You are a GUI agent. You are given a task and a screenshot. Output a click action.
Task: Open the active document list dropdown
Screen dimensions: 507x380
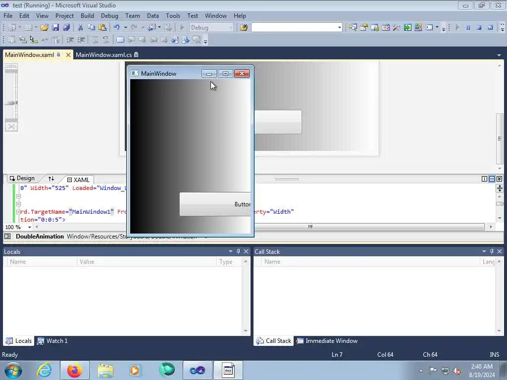click(499, 55)
